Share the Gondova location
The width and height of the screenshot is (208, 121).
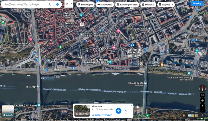click(126, 111)
